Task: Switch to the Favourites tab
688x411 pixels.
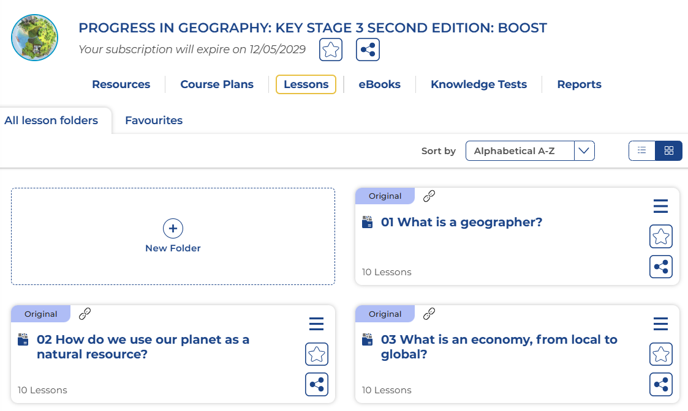Action: [154, 120]
